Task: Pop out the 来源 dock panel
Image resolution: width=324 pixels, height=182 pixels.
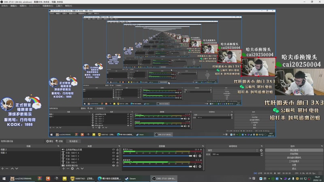Action: click(119, 146)
